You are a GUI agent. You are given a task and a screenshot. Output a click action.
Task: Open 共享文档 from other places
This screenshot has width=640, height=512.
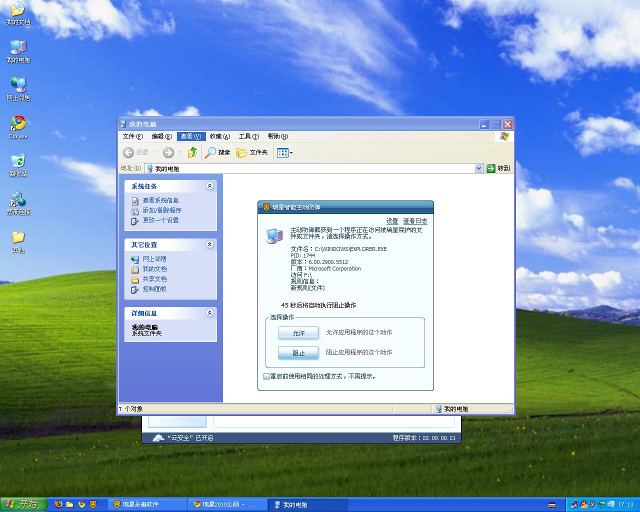tap(154, 279)
